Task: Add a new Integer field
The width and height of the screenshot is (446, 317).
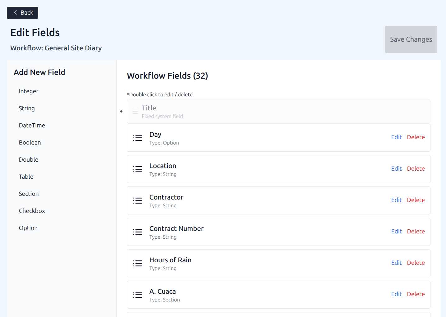Action: click(29, 91)
